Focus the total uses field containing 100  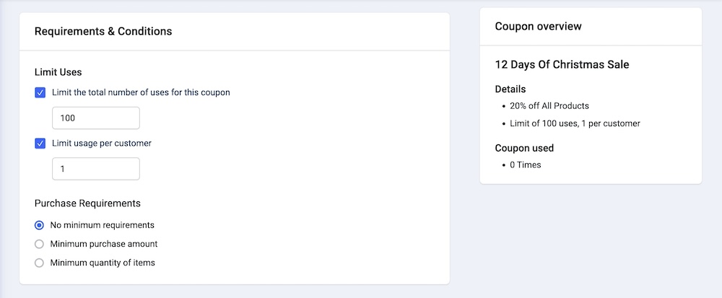96,118
